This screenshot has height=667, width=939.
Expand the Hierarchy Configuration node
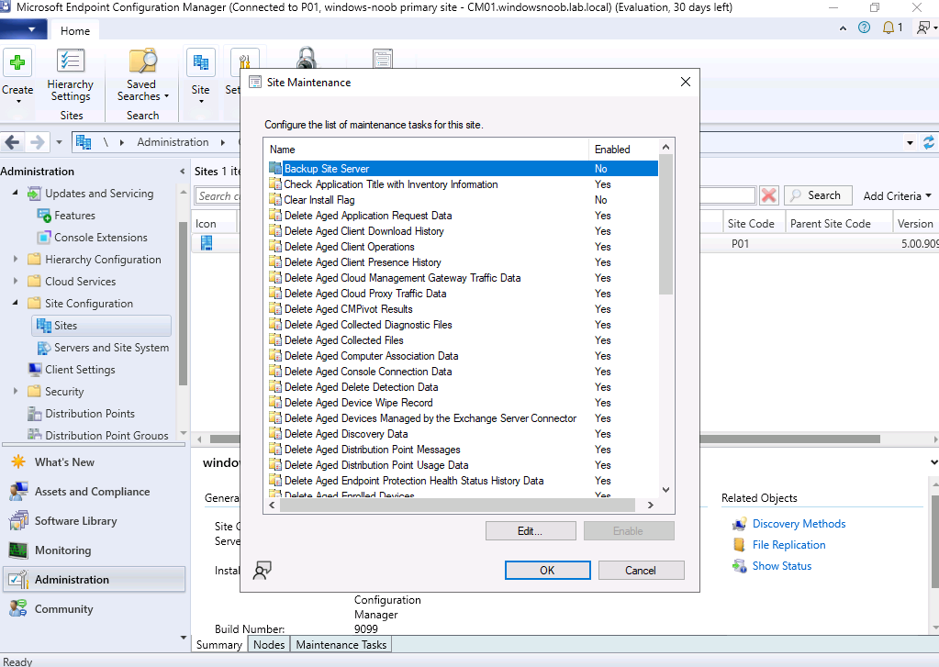point(16,260)
